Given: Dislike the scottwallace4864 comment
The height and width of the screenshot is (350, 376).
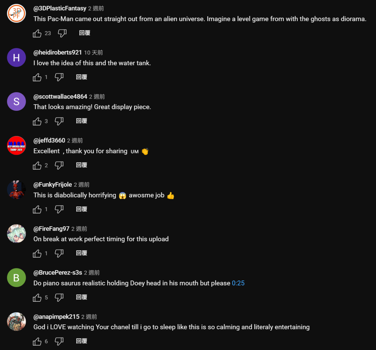Looking at the screenshot, I should point(59,121).
